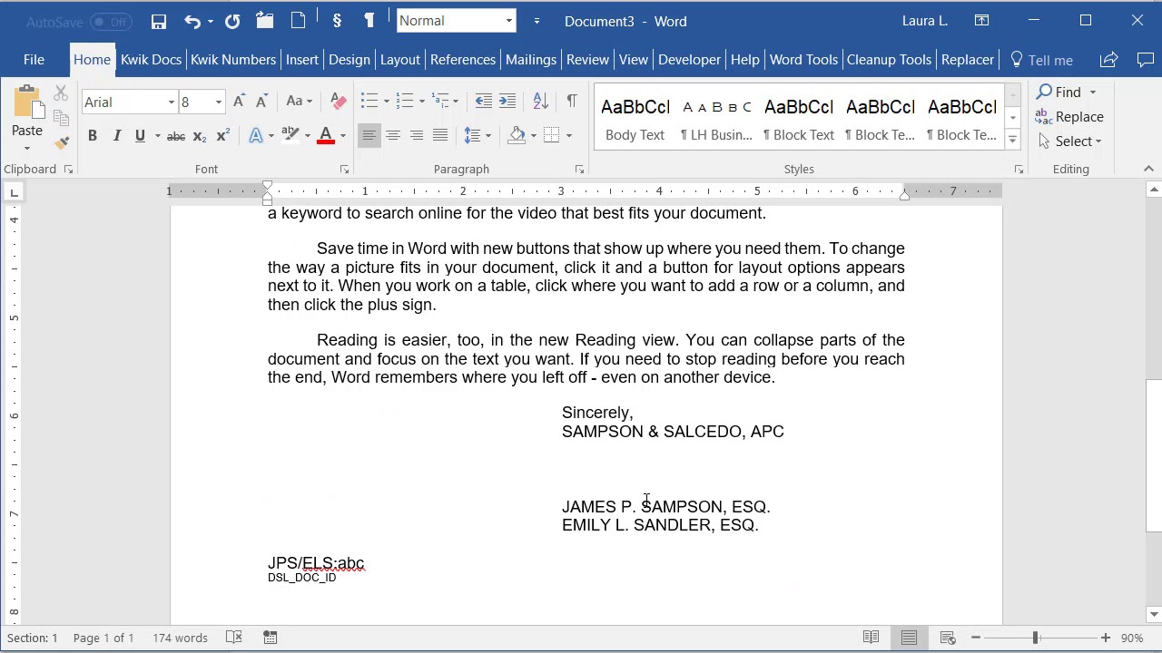Viewport: 1162px width, 653px height.
Task: Toggle italic formatting
Action: pyautogui.click(x=116, y=136)
